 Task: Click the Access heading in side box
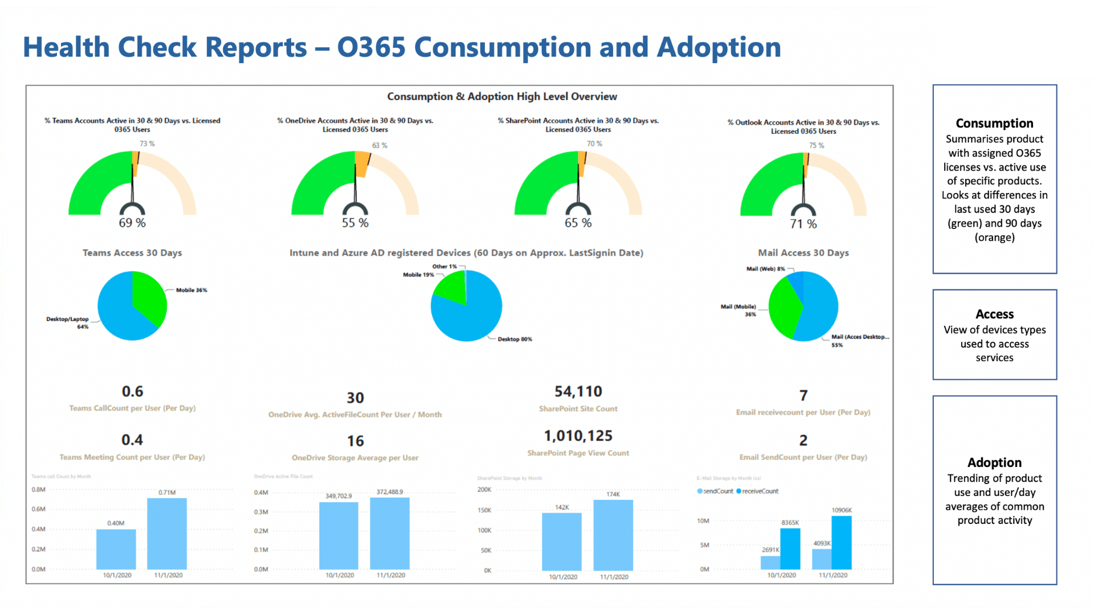coord(994,314)
